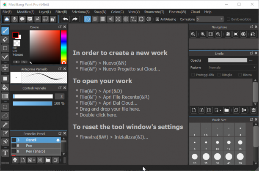Undock the Brush Size panel

251,119
